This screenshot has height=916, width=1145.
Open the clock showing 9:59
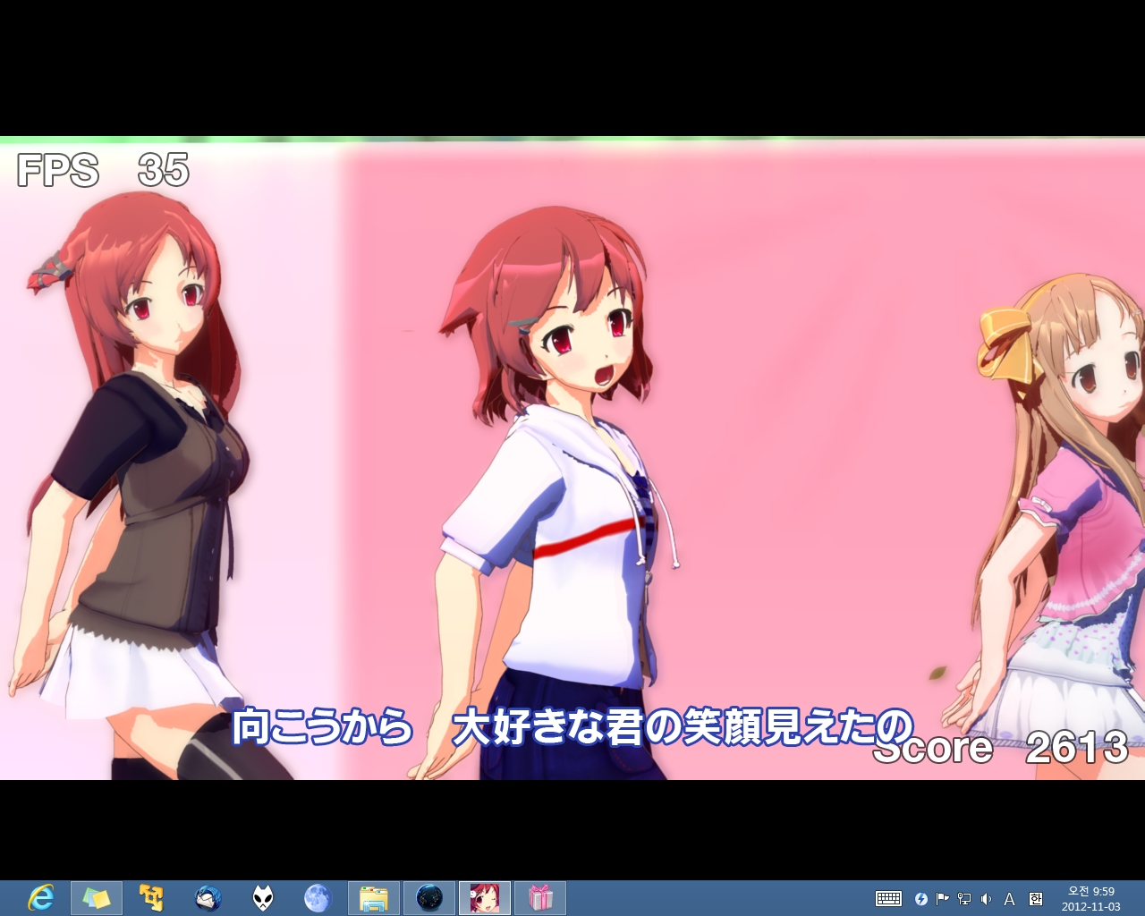[1090, 898]
